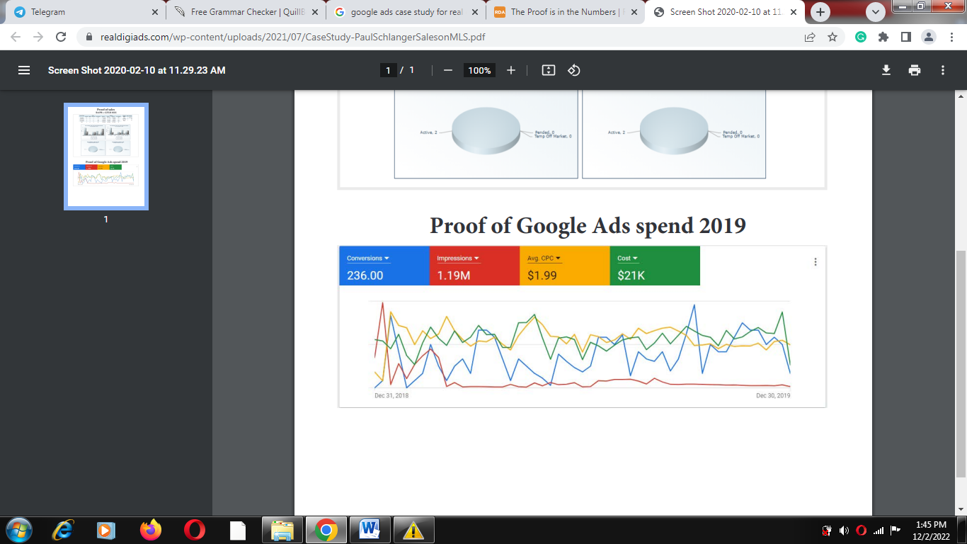This screenshot has width=967, height=544.
Task: Switch to the Free Grammar Checker tab
Action: (241, 12)
